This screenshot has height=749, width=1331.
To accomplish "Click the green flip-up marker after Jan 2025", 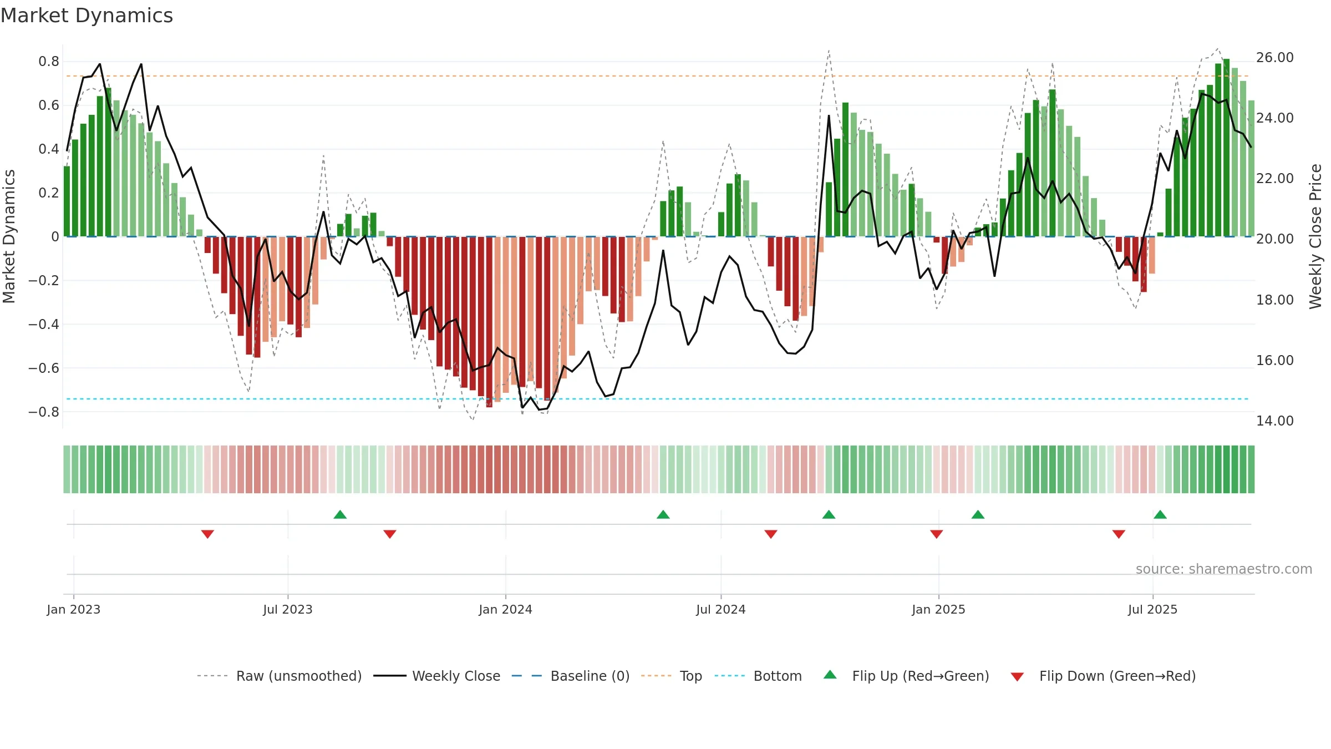I will 978,514.
